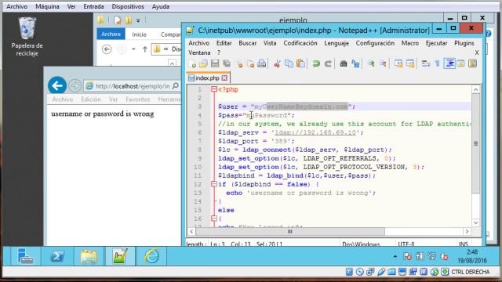Close the index.php tab with its red X

(x=225, y=78)
